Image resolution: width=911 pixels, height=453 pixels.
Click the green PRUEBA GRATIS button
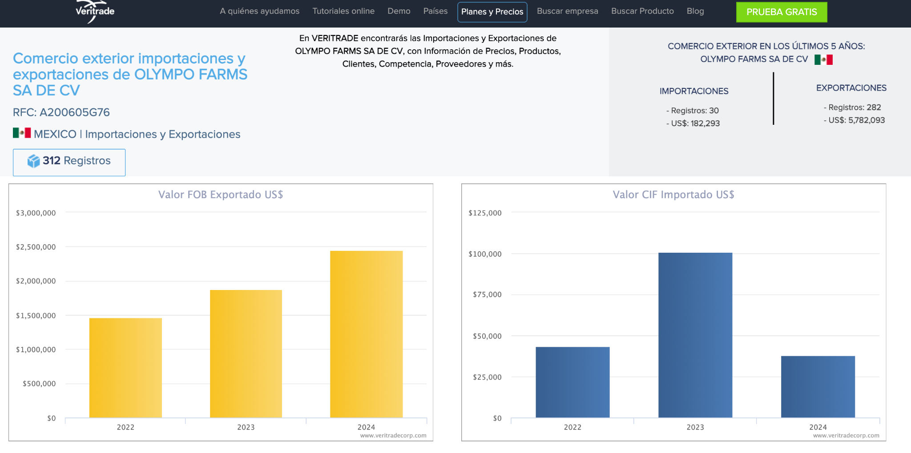tap(782, 12)
